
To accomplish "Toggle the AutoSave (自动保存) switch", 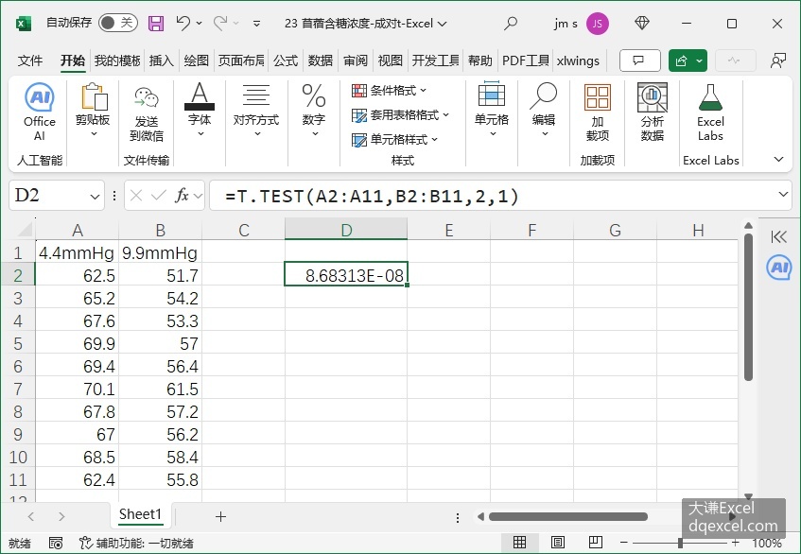I will coord(117,23).
